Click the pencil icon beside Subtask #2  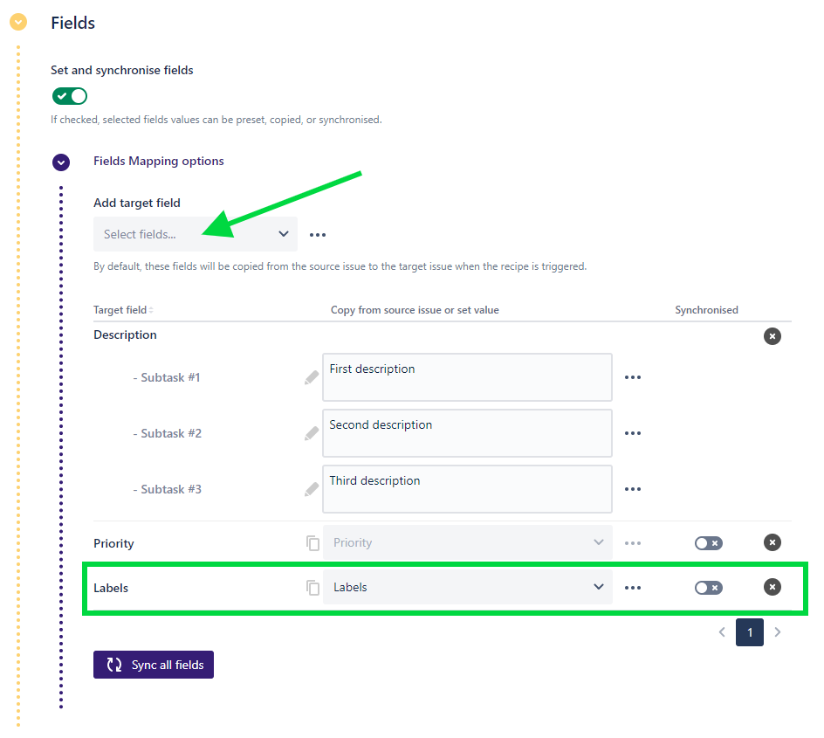tap(312, 433)
